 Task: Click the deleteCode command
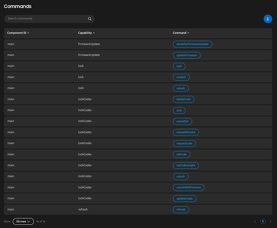(183, 99)
